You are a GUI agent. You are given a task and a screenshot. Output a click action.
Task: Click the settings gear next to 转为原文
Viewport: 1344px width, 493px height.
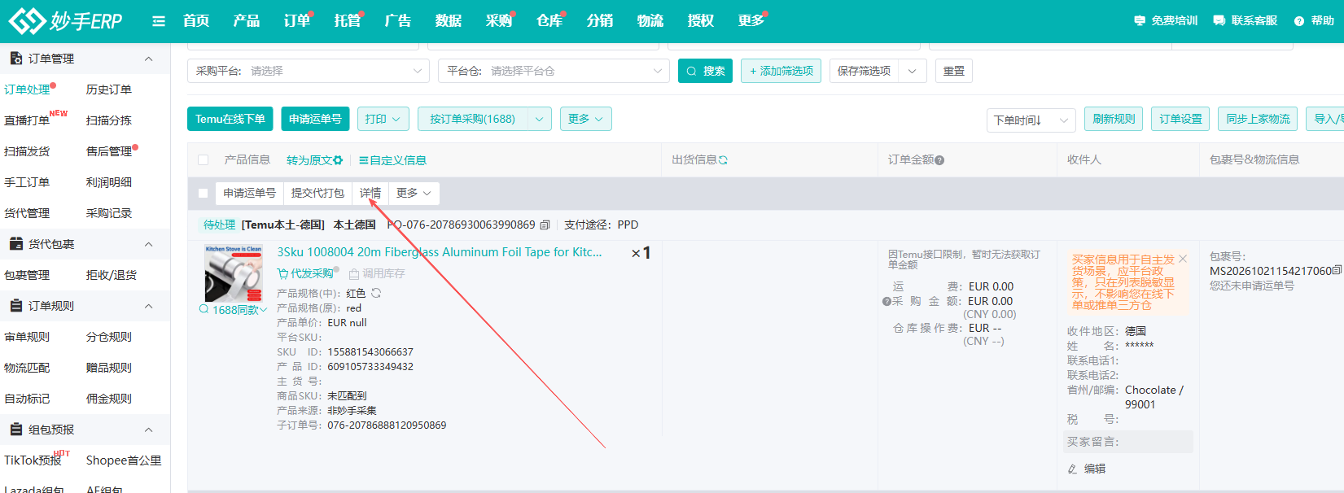click(x=338, y=160)
